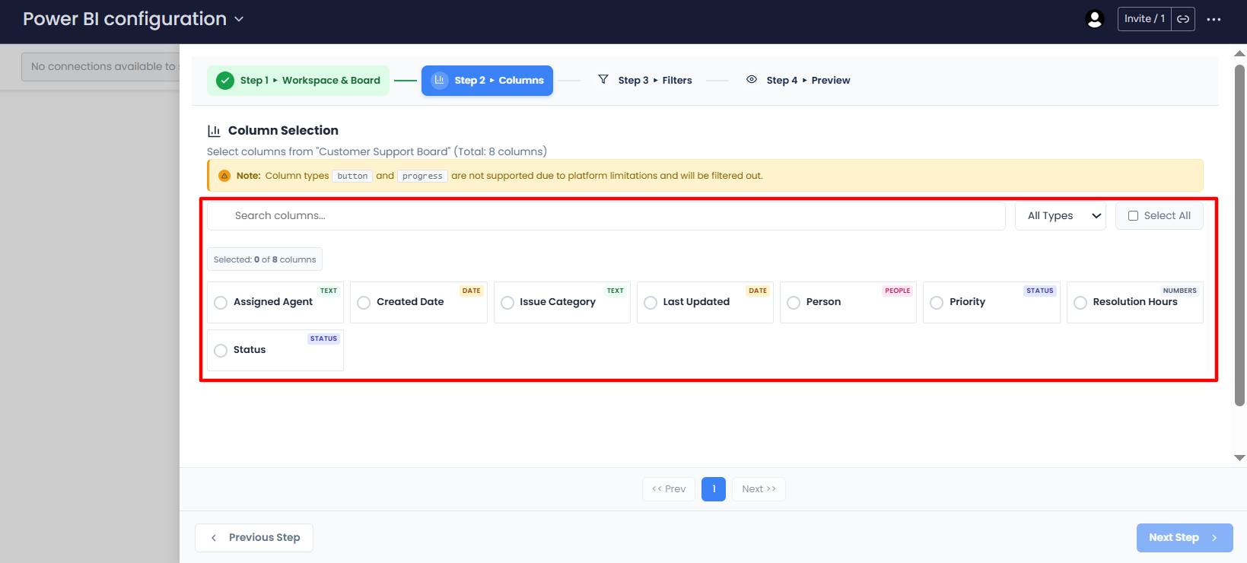The height and width of the screenshot is (563, 1247).
Task: Click the TEXT badge on Issue Category card
Action: point(616,291)
